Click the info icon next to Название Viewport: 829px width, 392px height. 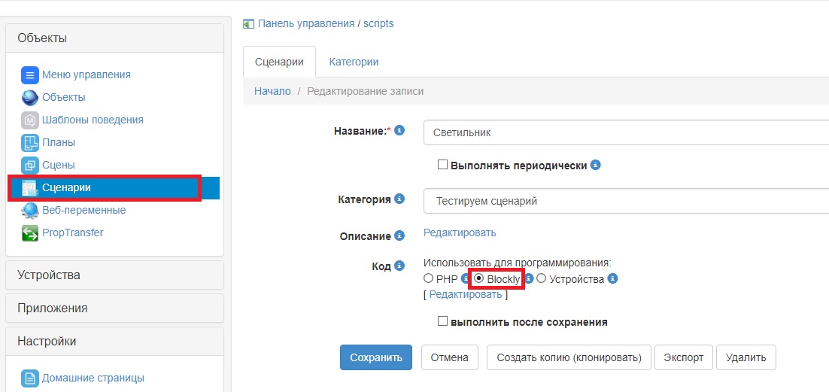pos(399,129)
